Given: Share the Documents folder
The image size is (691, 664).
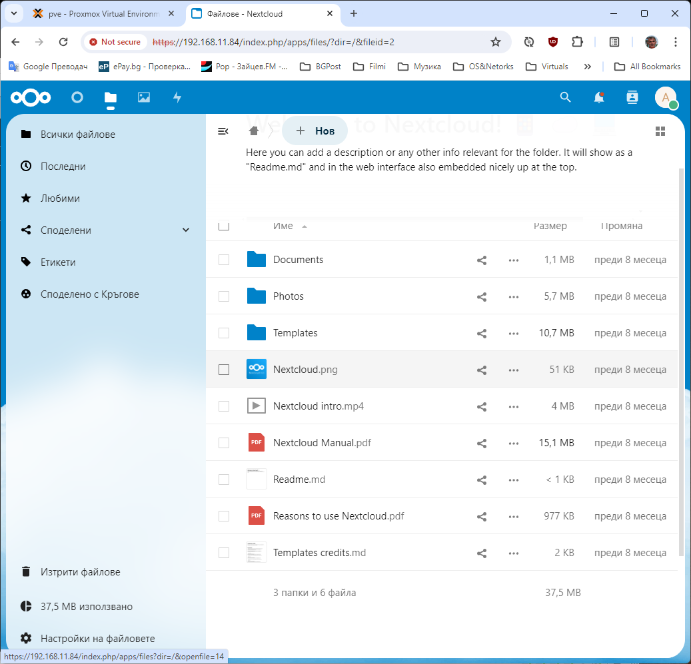Looking at the screenshot, I should point(482,260).
